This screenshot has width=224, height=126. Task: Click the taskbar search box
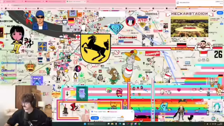coord(97,124)
